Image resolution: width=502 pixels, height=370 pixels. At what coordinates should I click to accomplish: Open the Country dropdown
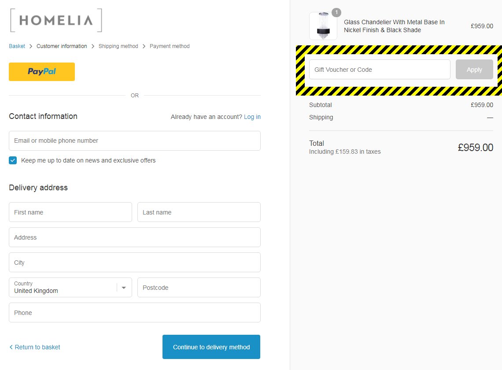[64, 288]
